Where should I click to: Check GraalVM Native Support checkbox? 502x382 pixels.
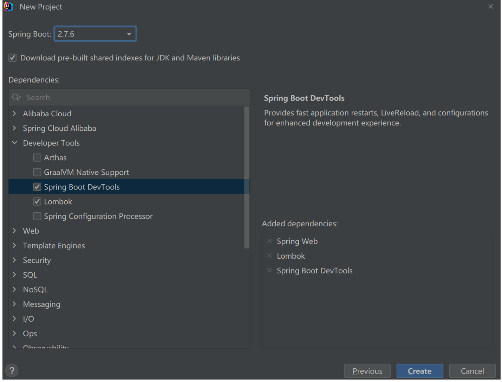coord(37,172)
